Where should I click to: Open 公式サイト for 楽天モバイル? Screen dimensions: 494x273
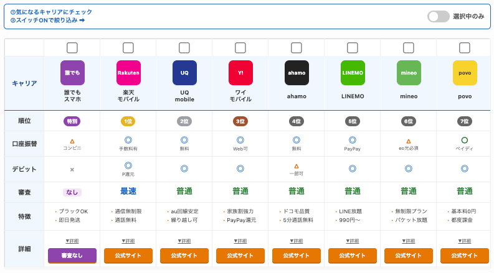[128, 256]
